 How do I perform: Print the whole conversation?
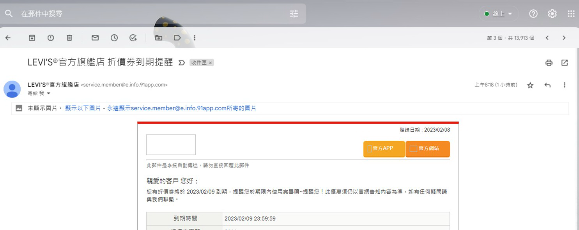549,63
